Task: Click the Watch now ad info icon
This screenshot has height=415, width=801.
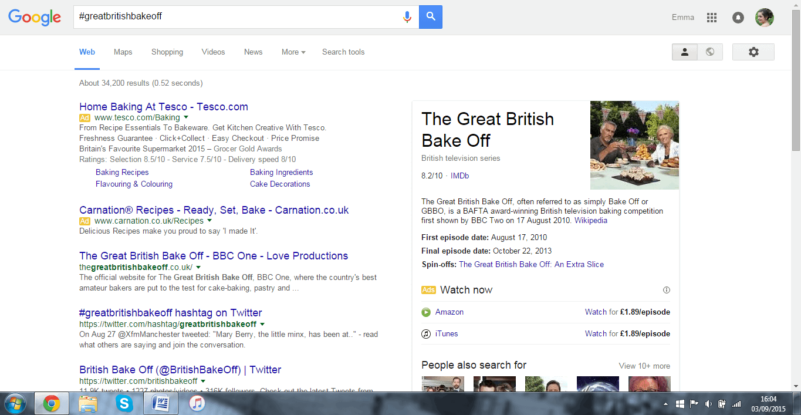Action: 667,290
